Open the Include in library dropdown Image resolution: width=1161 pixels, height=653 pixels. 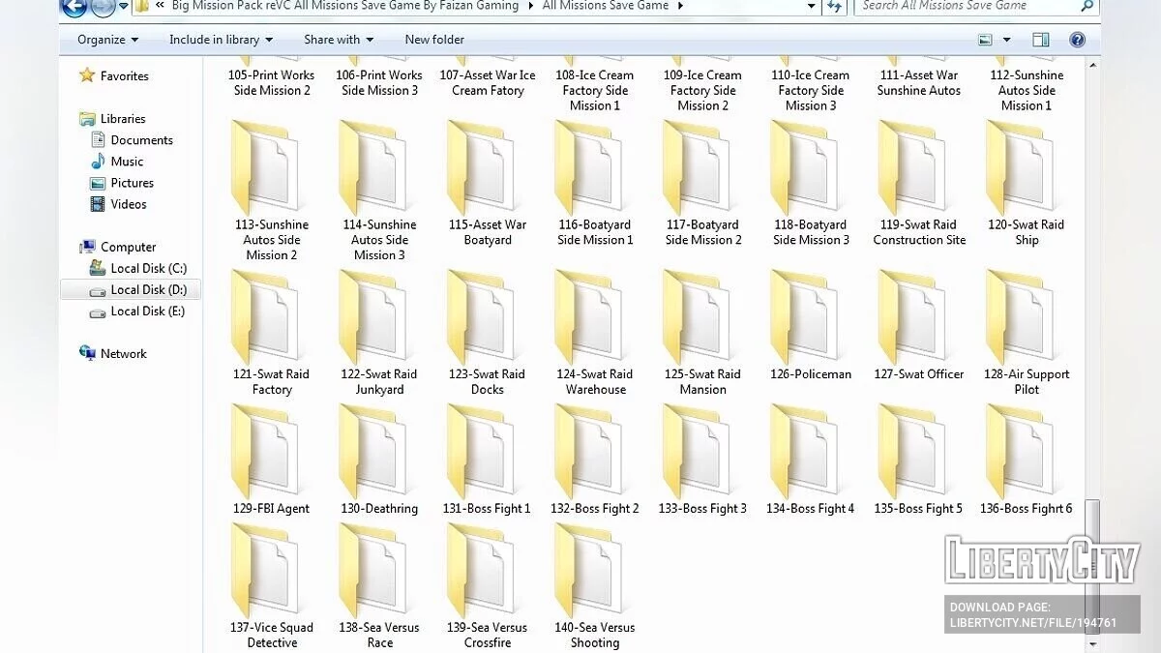tap(221, 40)
